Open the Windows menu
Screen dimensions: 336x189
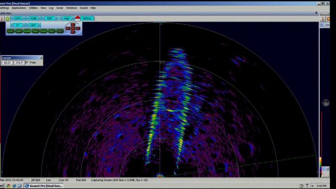71,8
